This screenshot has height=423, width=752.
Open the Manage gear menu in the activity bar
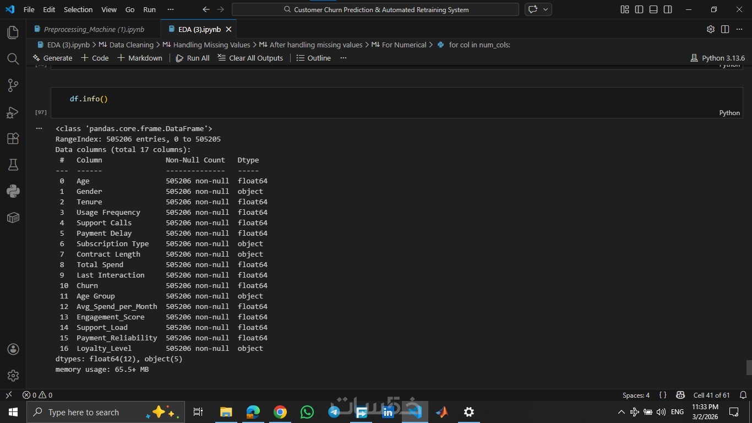click(13, 376)
